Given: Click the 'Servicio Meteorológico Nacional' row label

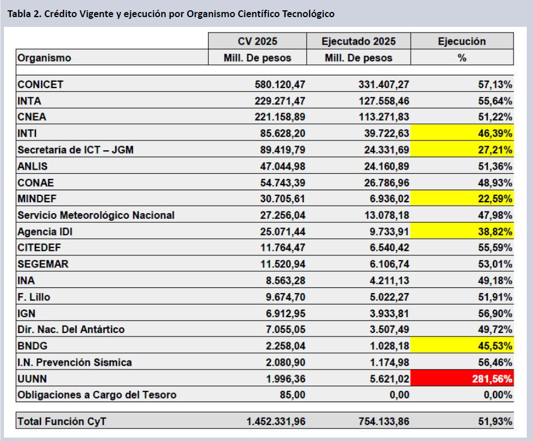Looking at the screenshot, I should 96,215.
